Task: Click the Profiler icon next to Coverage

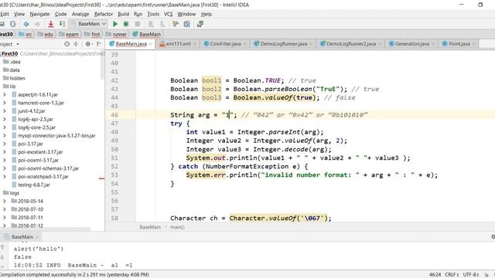Action: 162,24
